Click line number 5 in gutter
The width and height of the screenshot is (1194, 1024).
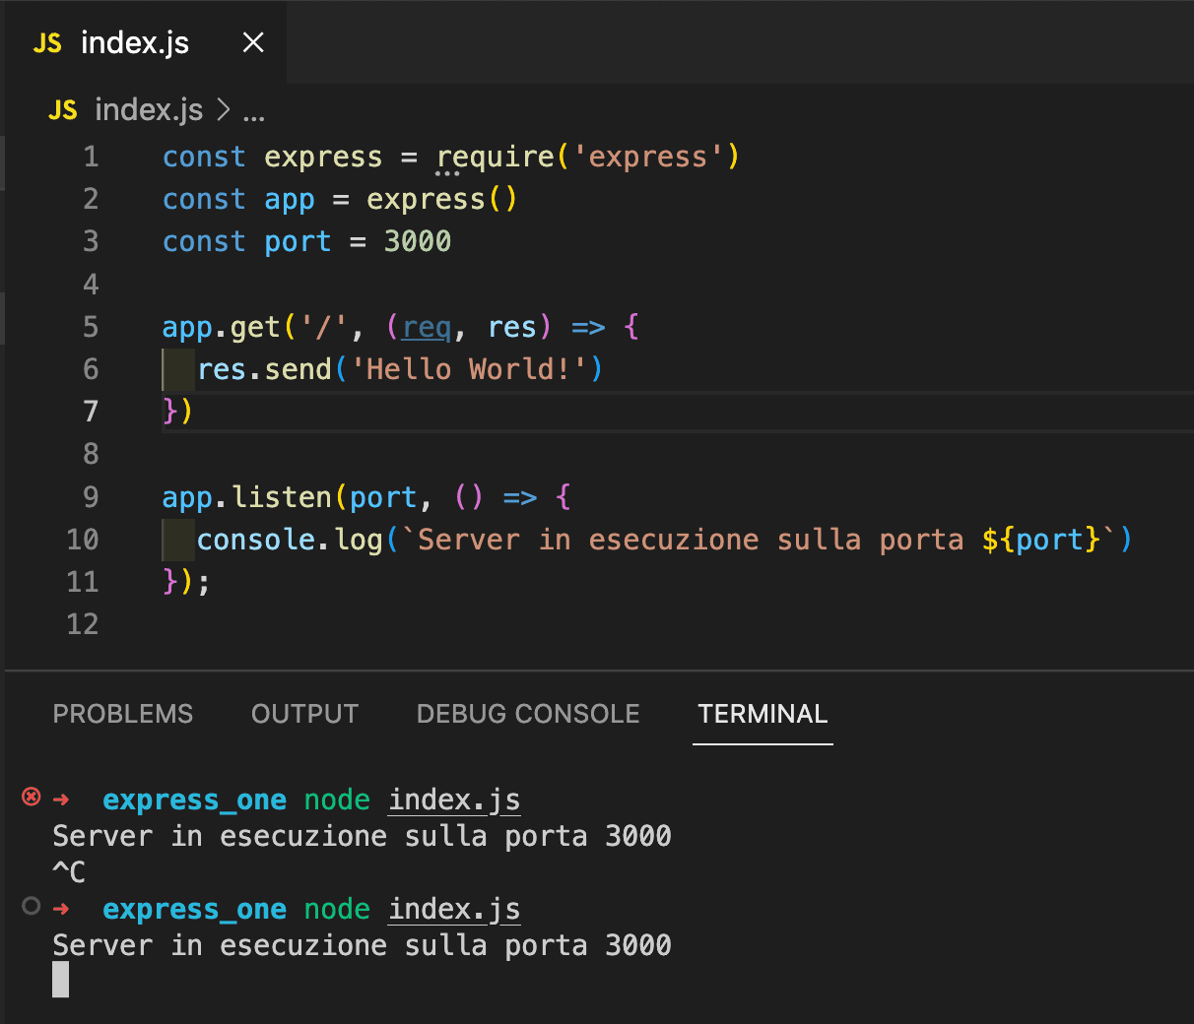click(91, 327)
